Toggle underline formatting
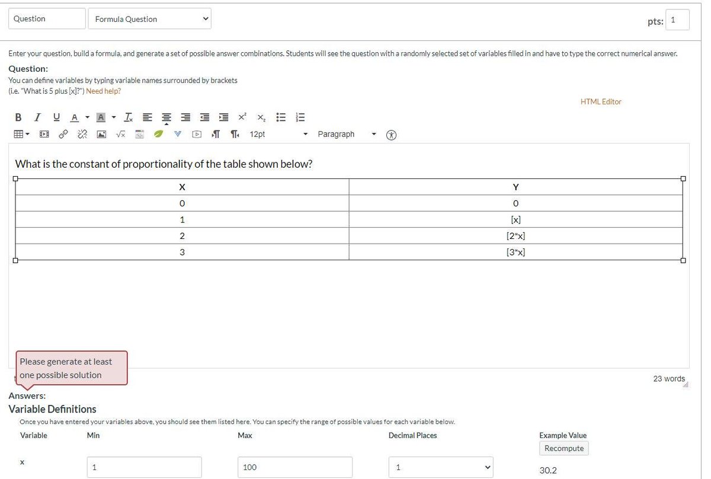The image size is (711, 479). (57, 117)
